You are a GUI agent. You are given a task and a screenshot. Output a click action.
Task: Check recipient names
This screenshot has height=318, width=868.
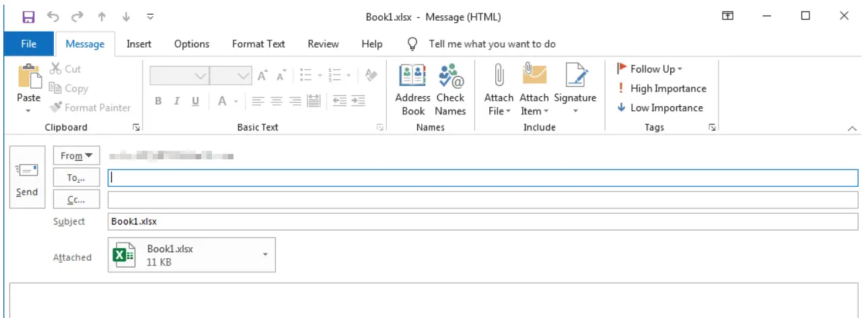pos(450,89)
